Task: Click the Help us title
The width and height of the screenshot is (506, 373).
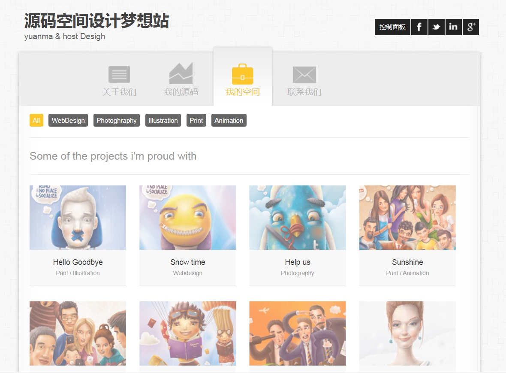Action: pyautogui.click(x=298, y=262)
